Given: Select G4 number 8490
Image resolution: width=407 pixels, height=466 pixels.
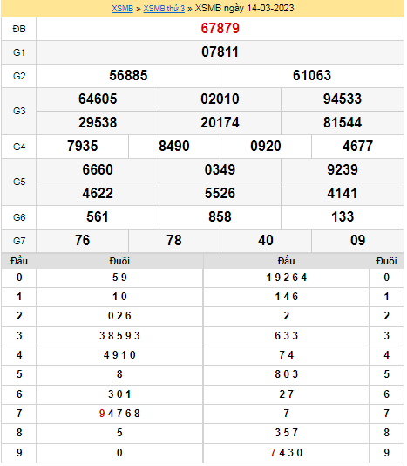Looking at the screenshot, I should pyautogui.click(x=174, y=147).
